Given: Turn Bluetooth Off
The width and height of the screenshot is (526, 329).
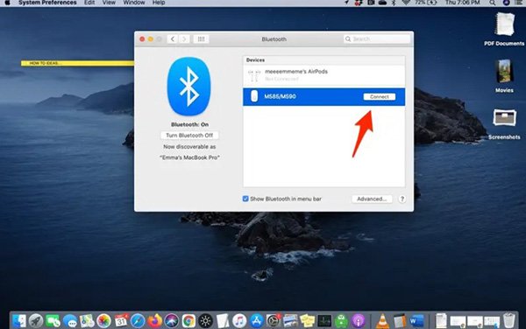Looking at the screenshot, I should click(x=189, y=136).
